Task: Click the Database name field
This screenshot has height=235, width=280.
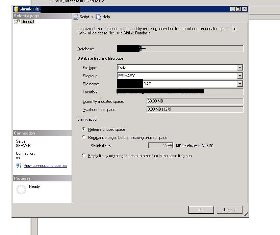Action: (180, 49)
